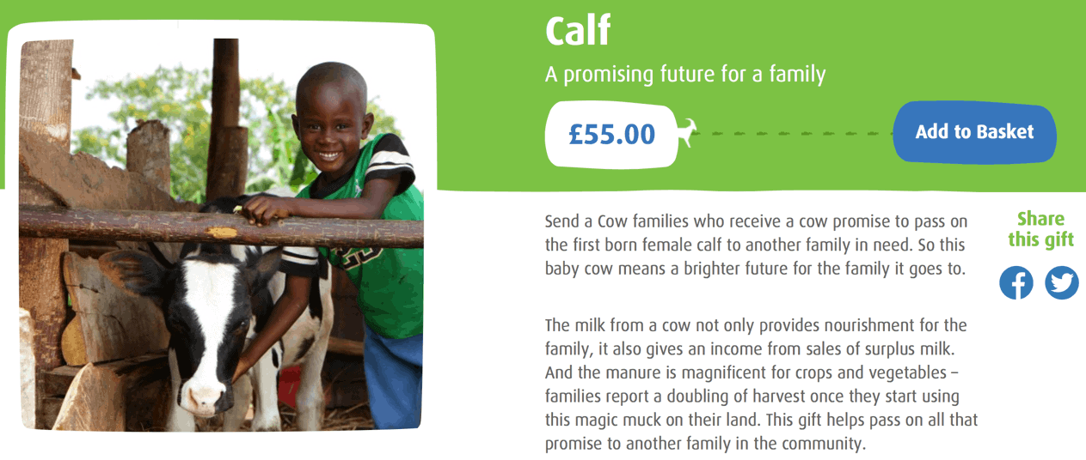This screenshot has height=460, width=1086.
Task: Click the tall wooden post left of the boy
Action: 224,120
